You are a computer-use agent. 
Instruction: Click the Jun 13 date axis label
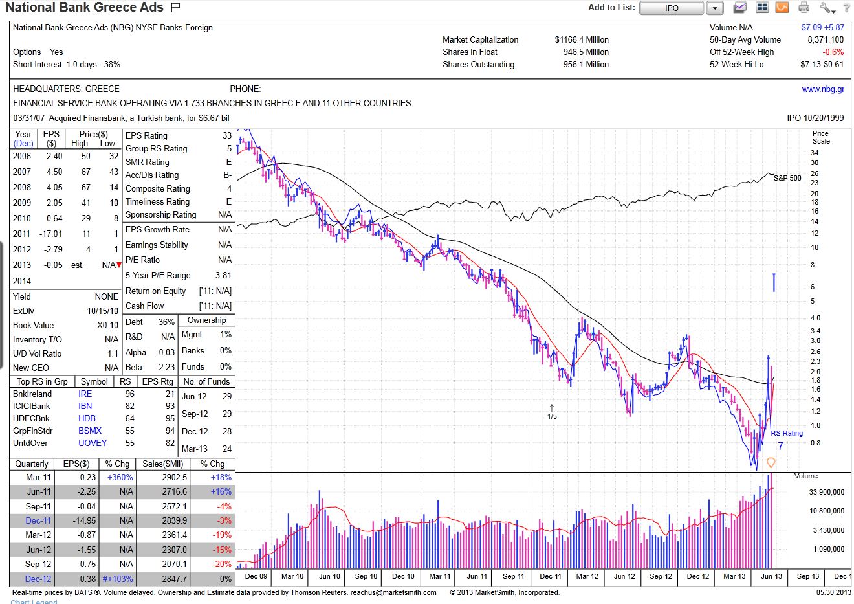(x=771, y=576)
